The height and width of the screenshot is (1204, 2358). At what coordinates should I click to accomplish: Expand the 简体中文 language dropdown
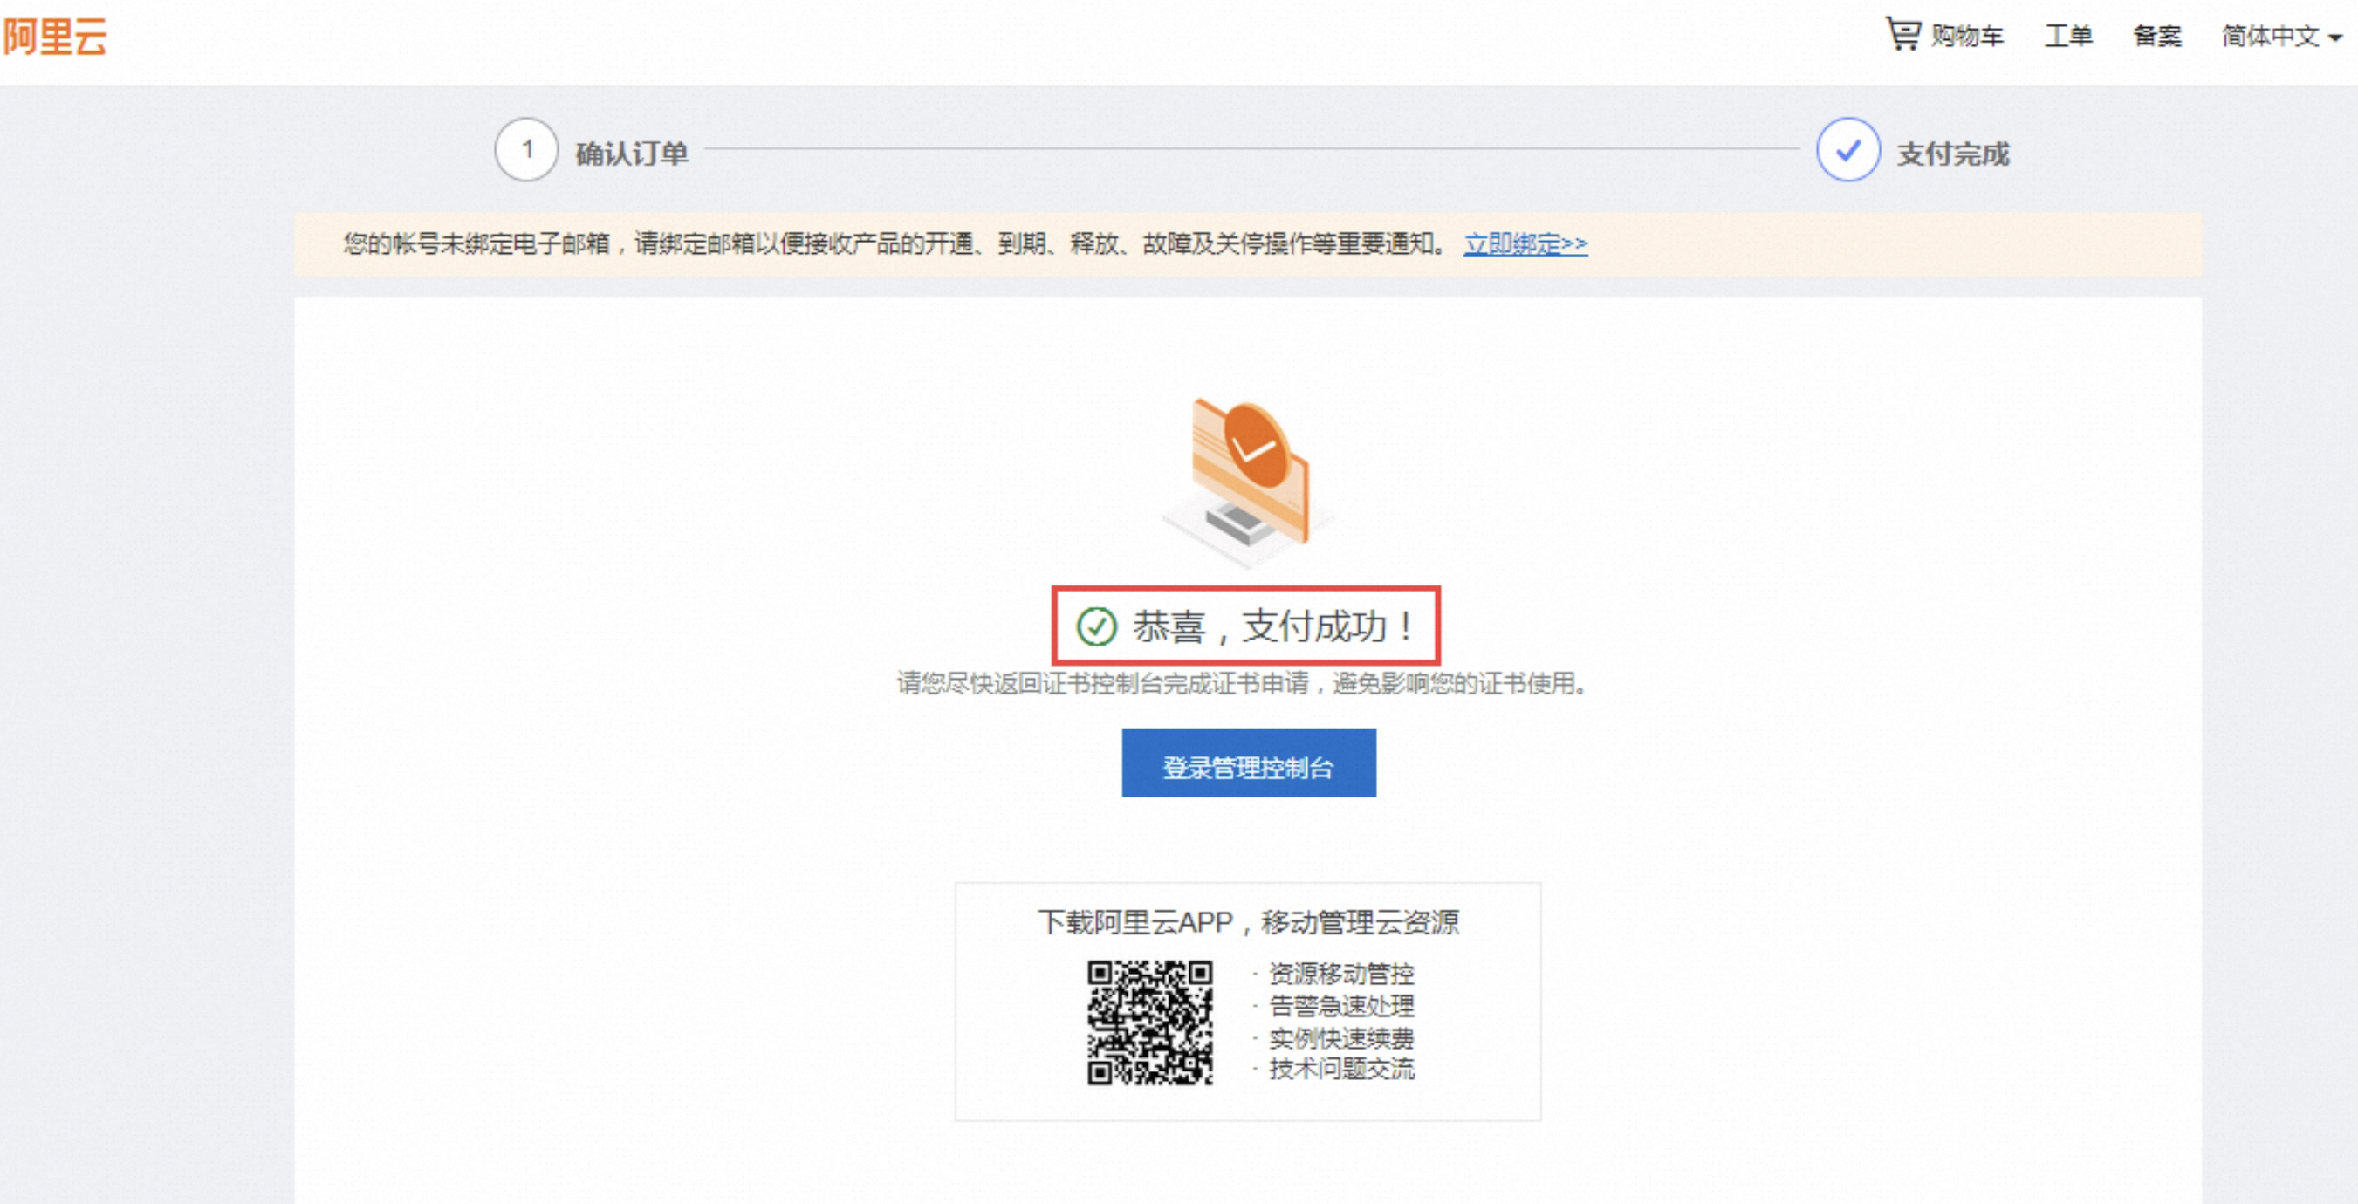[2281, 37]
